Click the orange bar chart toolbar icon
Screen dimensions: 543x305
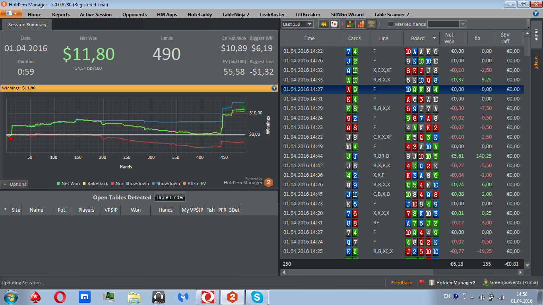click(x=361, y=24)
